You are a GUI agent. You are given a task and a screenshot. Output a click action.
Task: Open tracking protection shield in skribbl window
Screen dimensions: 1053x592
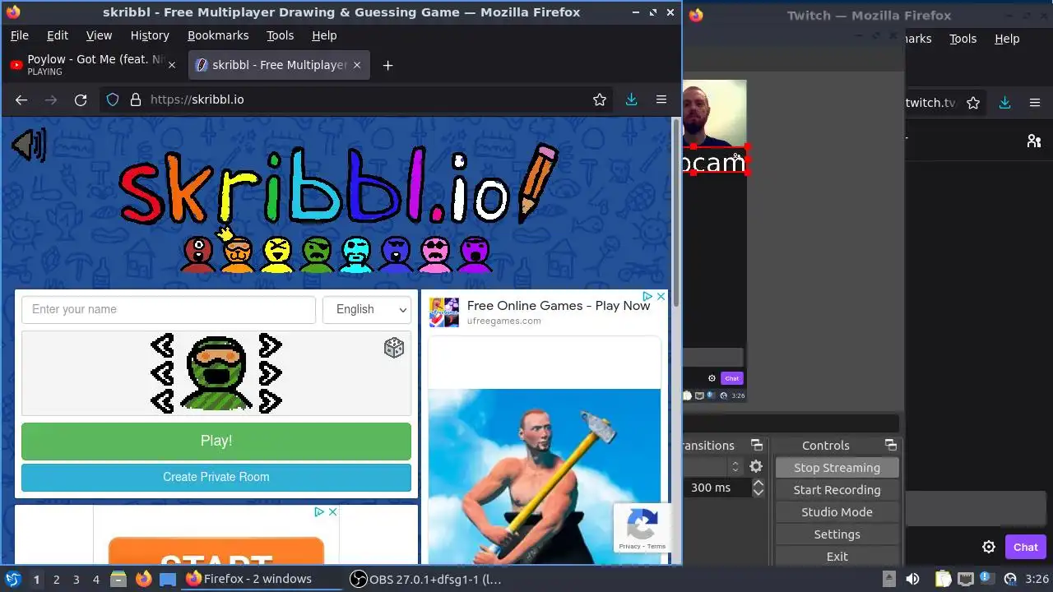tap(113, 99)
